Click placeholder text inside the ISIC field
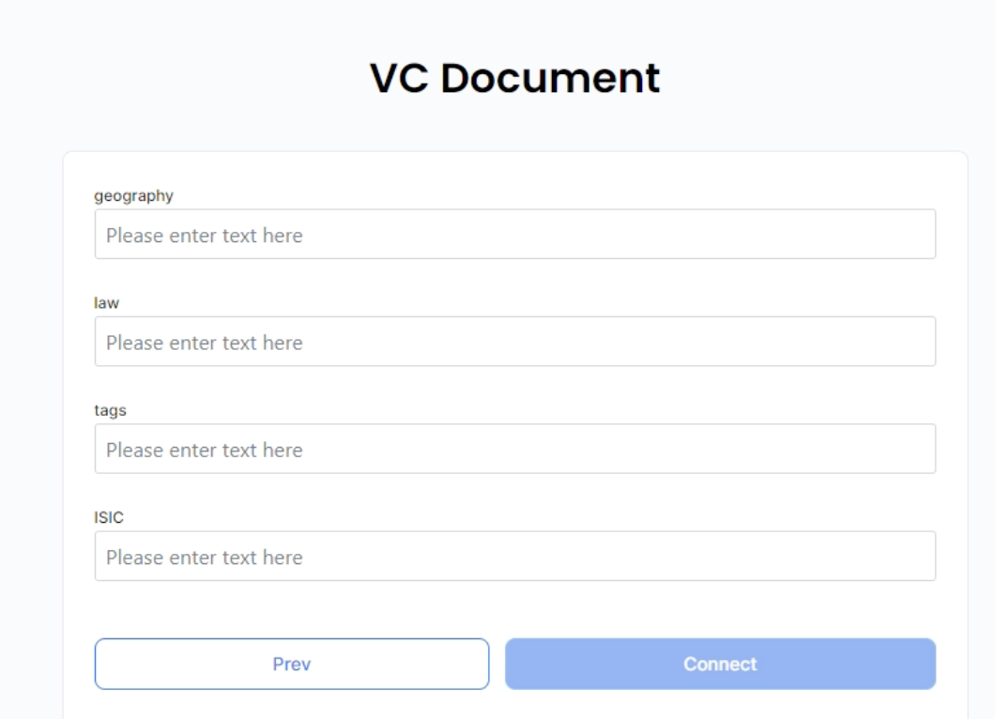 tap(204, 557)
